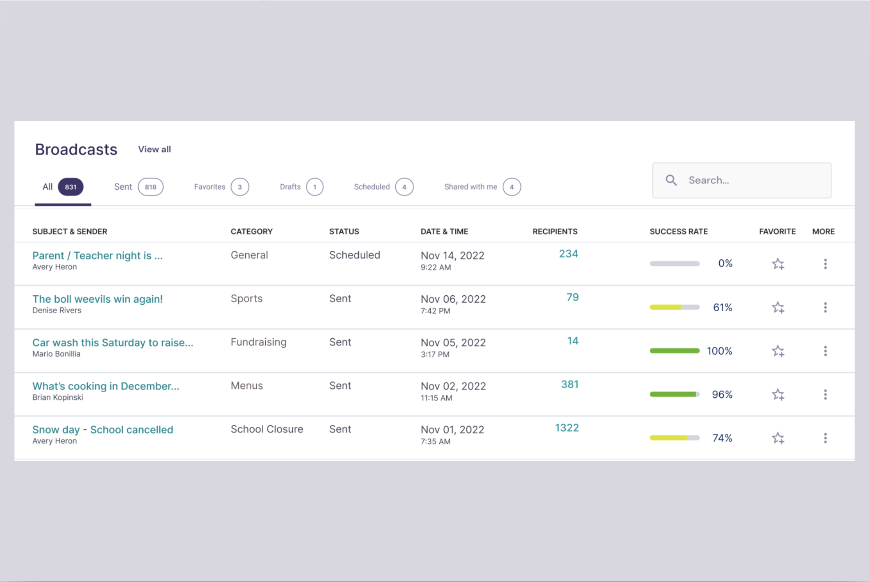Viewport: 870px width, 582px height.
Task: Click the three-dot icon on What's cooking row
Action: coord(825,395)
